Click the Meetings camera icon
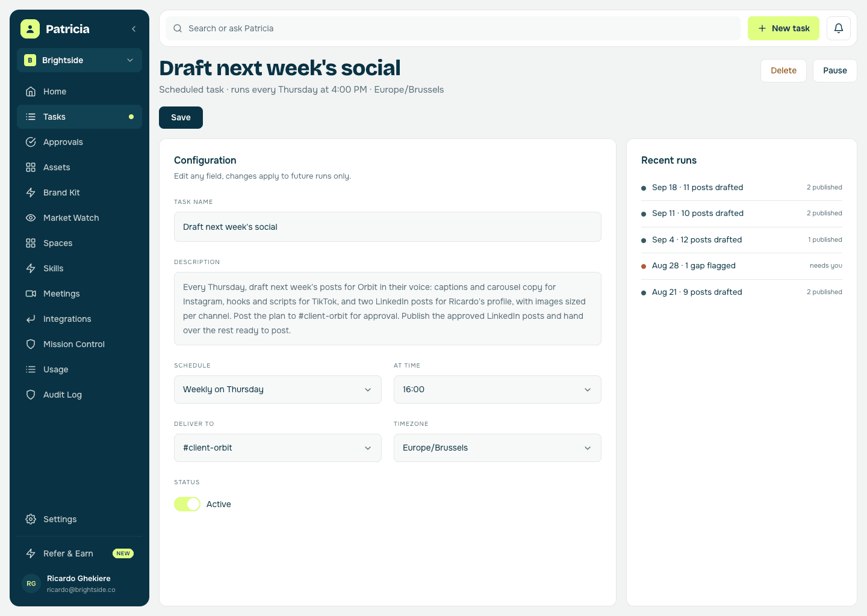867x616 pixels. pos(31,294)
